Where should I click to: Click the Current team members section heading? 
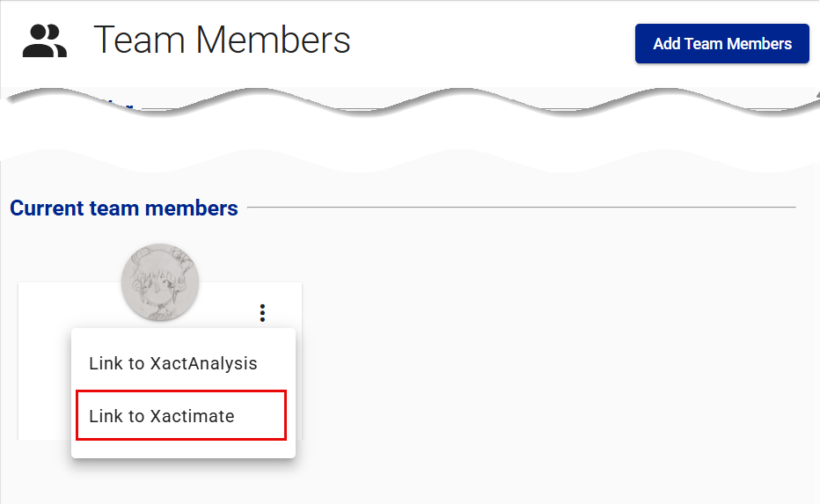tap(124, 208)
